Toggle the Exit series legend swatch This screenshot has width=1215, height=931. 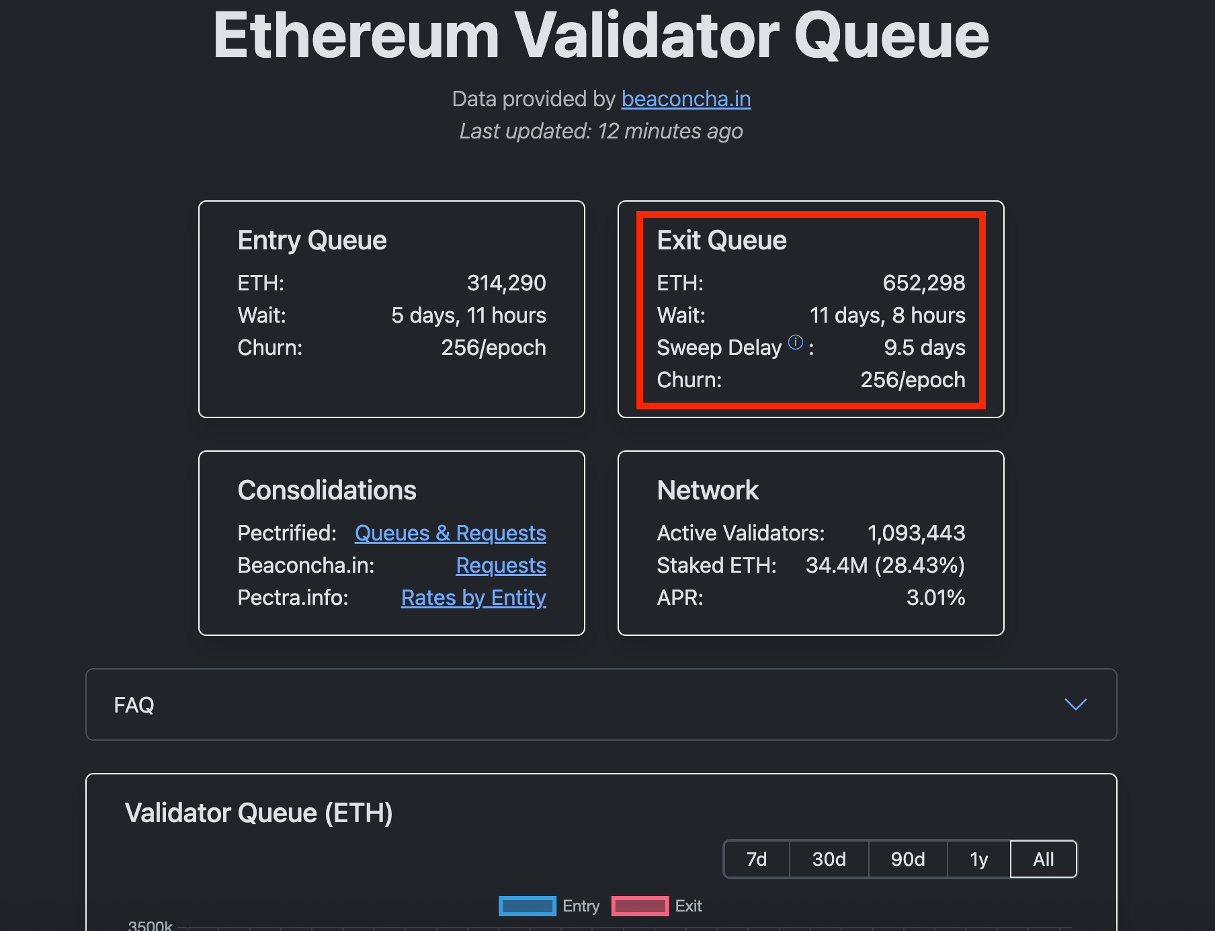640,906
